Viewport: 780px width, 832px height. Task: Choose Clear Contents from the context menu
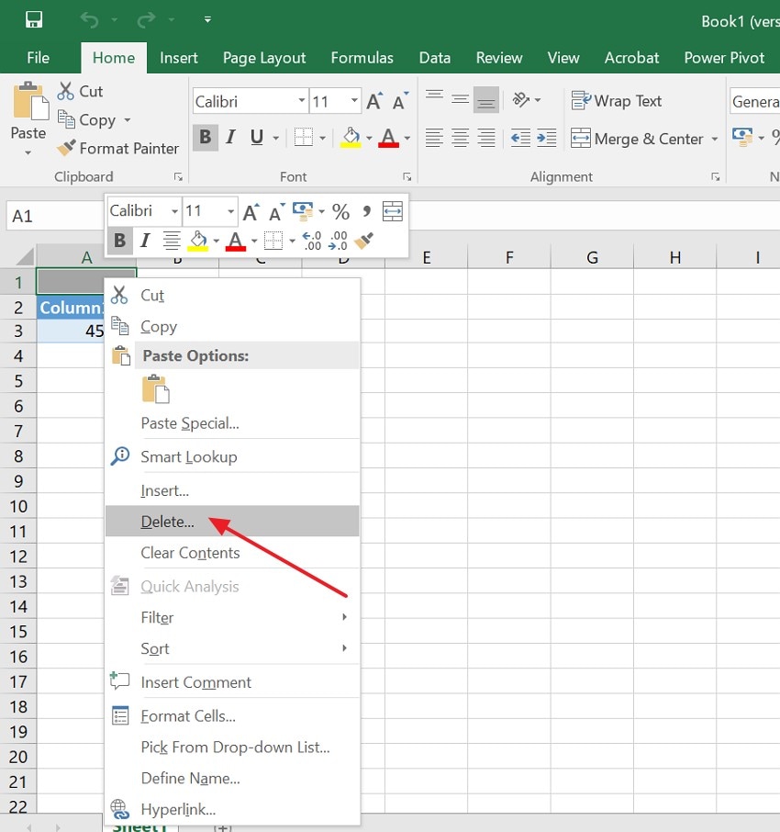(232, 553)
